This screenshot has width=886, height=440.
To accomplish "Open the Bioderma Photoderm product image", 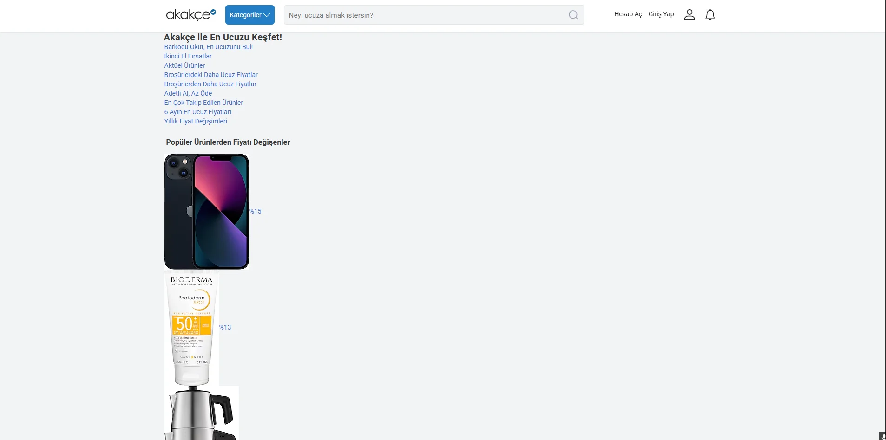I will pos(191,328).
